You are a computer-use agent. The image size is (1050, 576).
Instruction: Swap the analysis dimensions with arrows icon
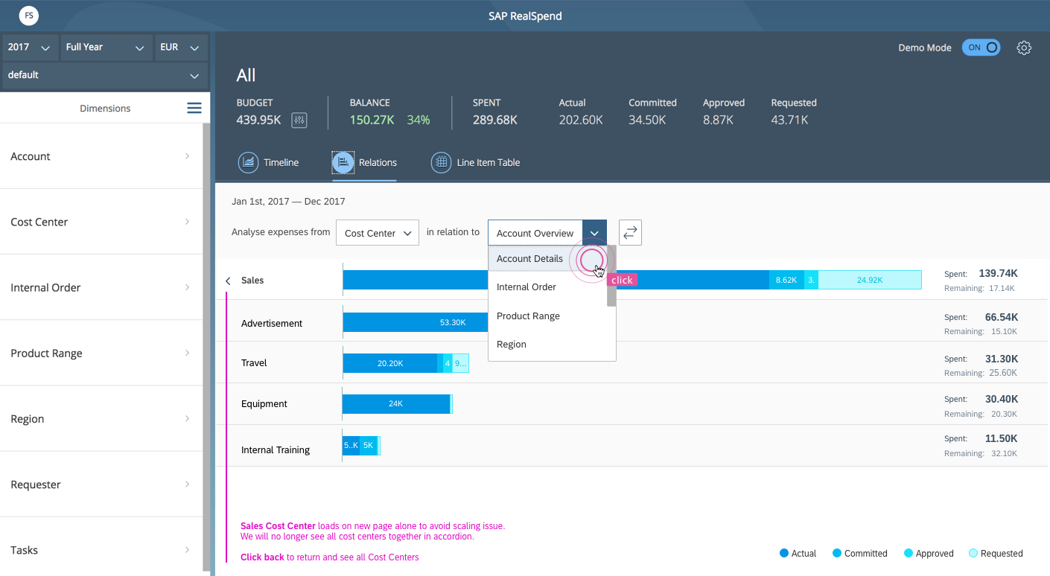pos(630,233)
